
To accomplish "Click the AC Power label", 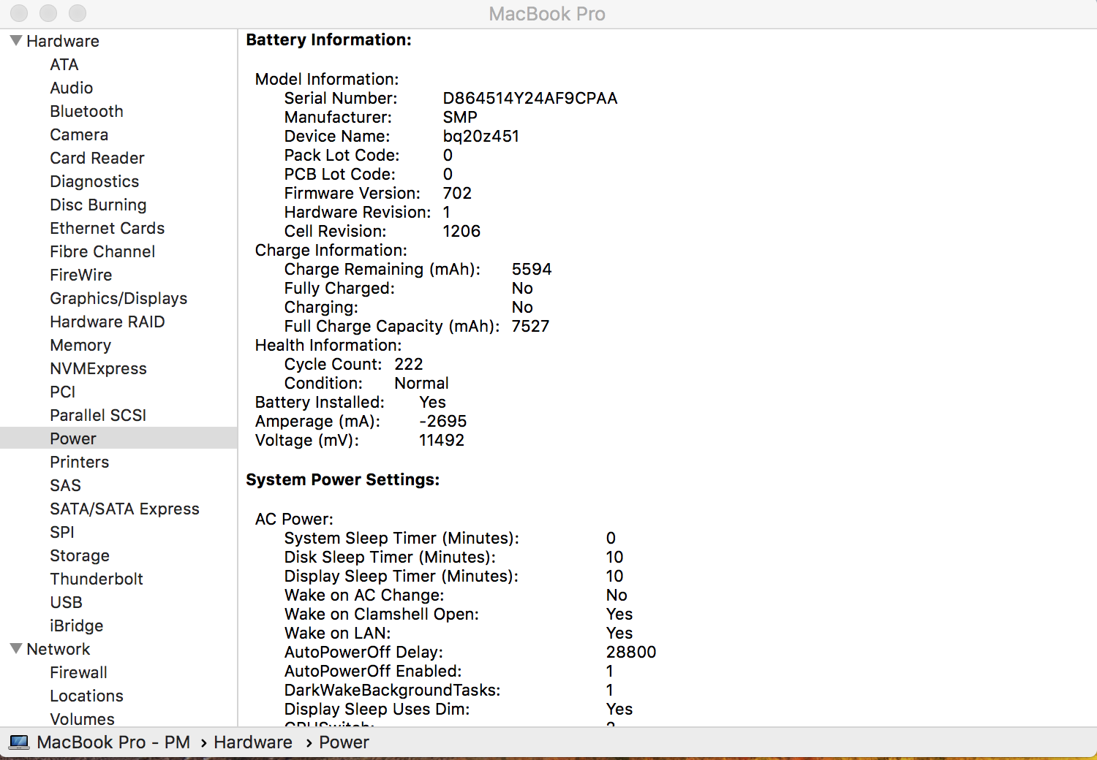I will coord(294,519).
